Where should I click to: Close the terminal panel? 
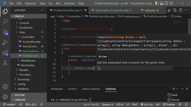pyautogui.click(x=187, y=89)
